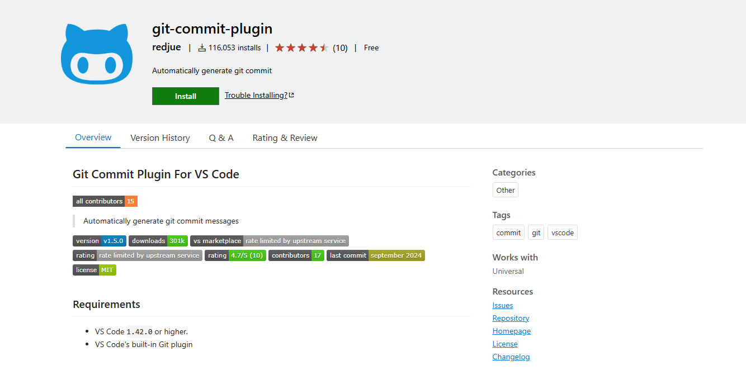Select the Other category chip
This screenshot has width=746, height=370.
tap(506, 190)
